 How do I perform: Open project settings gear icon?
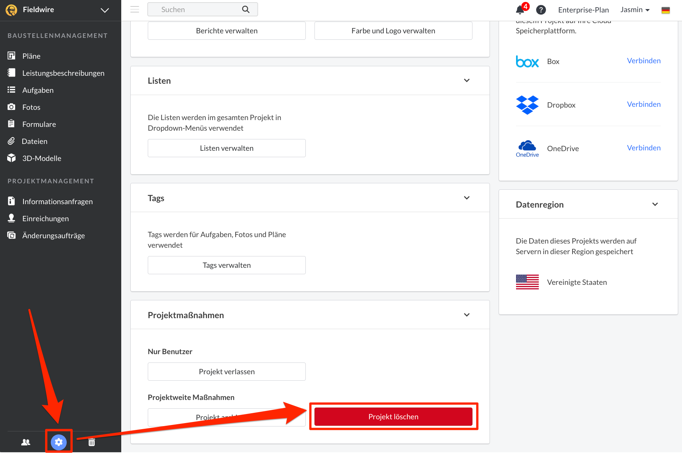pyautogui.click(x=59, y=442)
